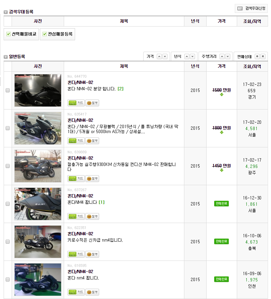This screenshot has width=271, height=299.
Task: Sort by 주행거리 ascending with up arrow
Action: coord(222,57)
